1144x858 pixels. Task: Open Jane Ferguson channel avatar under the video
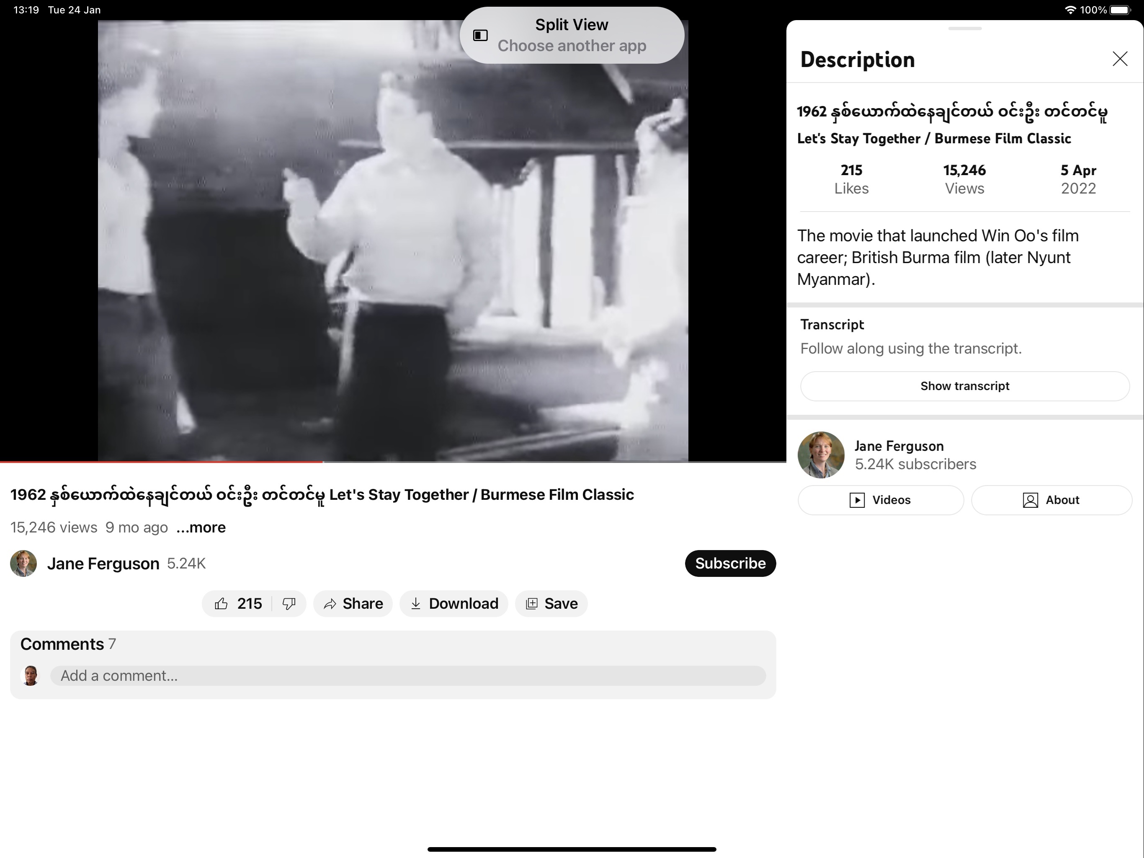point(23,563)
